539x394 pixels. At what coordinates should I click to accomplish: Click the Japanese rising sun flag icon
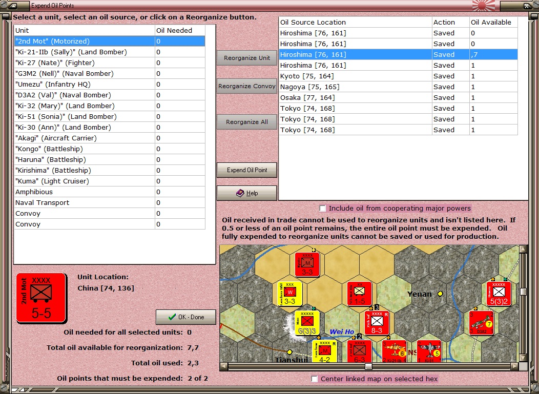coord(484,6)
